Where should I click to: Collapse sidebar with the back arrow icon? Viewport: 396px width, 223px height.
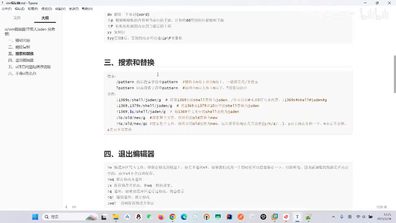(x=66, y=207)
